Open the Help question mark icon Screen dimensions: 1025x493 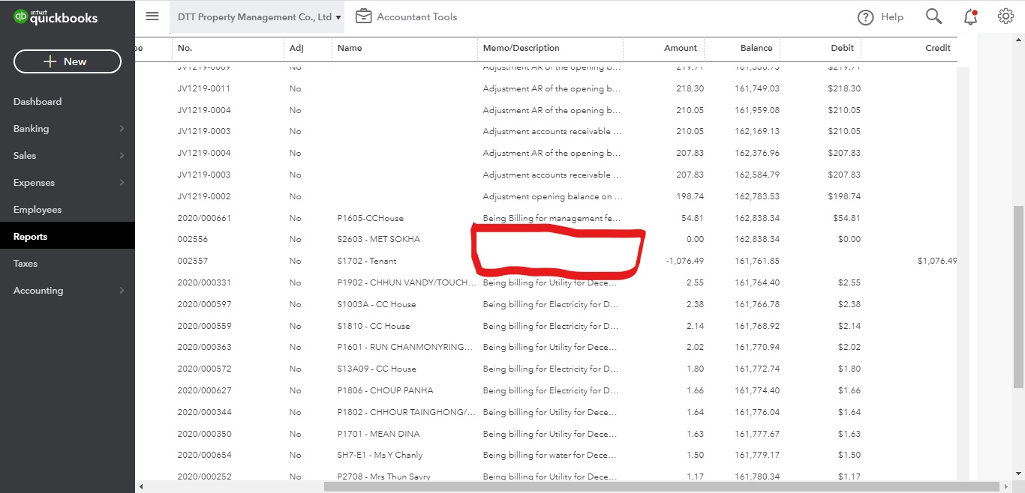(x=865, y=16)
